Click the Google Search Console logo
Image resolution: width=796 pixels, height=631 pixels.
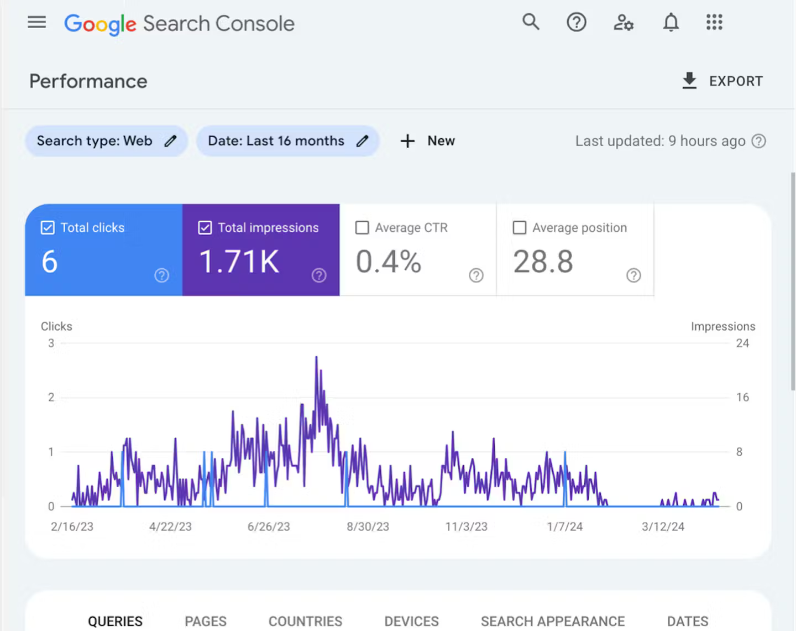(x=179, y=23)
